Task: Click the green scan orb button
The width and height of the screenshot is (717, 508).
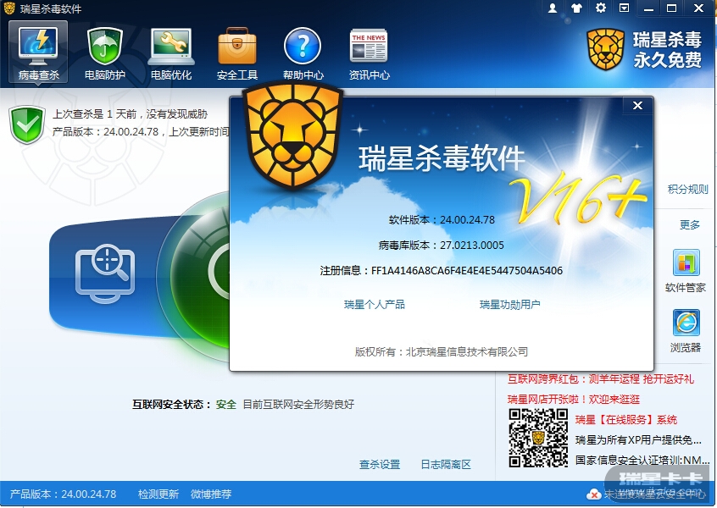Action: (201, 274)
